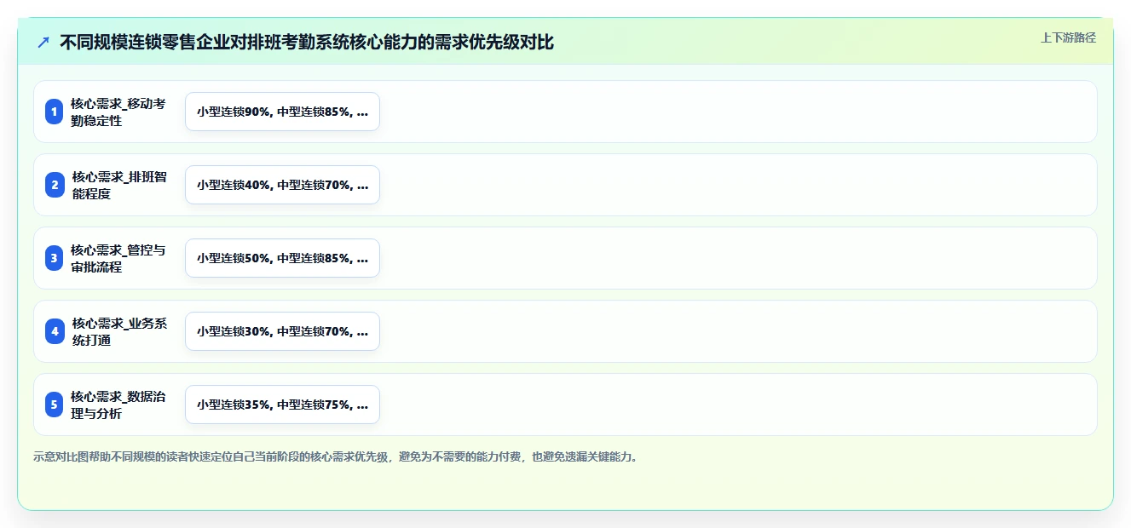Image resolution: width=1131 pixels, height=528 pixels.
Task: Click the 核心需求_数据治理与分析 label
Action: pyautogui.click(x=118, y=405)
